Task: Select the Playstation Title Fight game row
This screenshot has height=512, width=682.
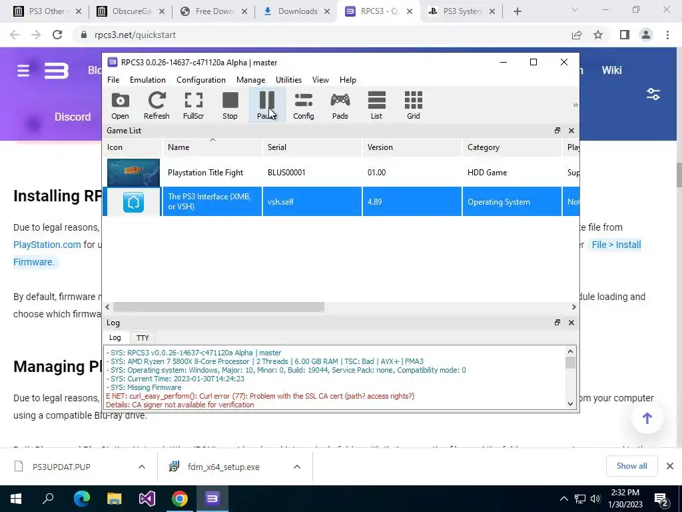Action: pos(340,173)
